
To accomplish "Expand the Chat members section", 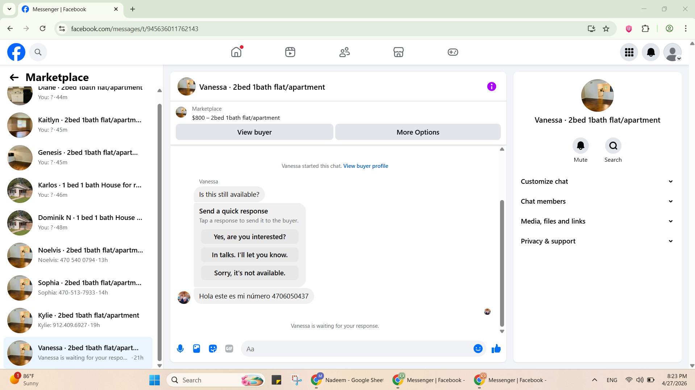I will (597, 202).
